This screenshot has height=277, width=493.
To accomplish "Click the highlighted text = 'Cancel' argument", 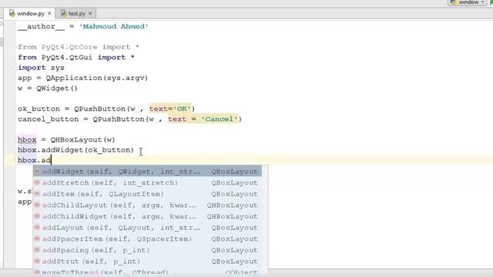I will [203, 119].
